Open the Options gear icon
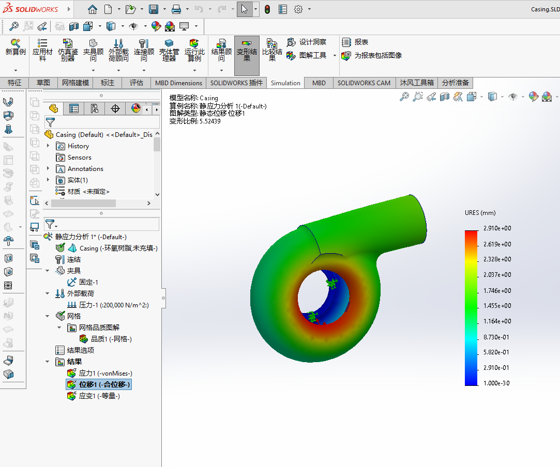The height and width of the screenshot is (467, 560). pyautogui.click(x=298, y=9)
